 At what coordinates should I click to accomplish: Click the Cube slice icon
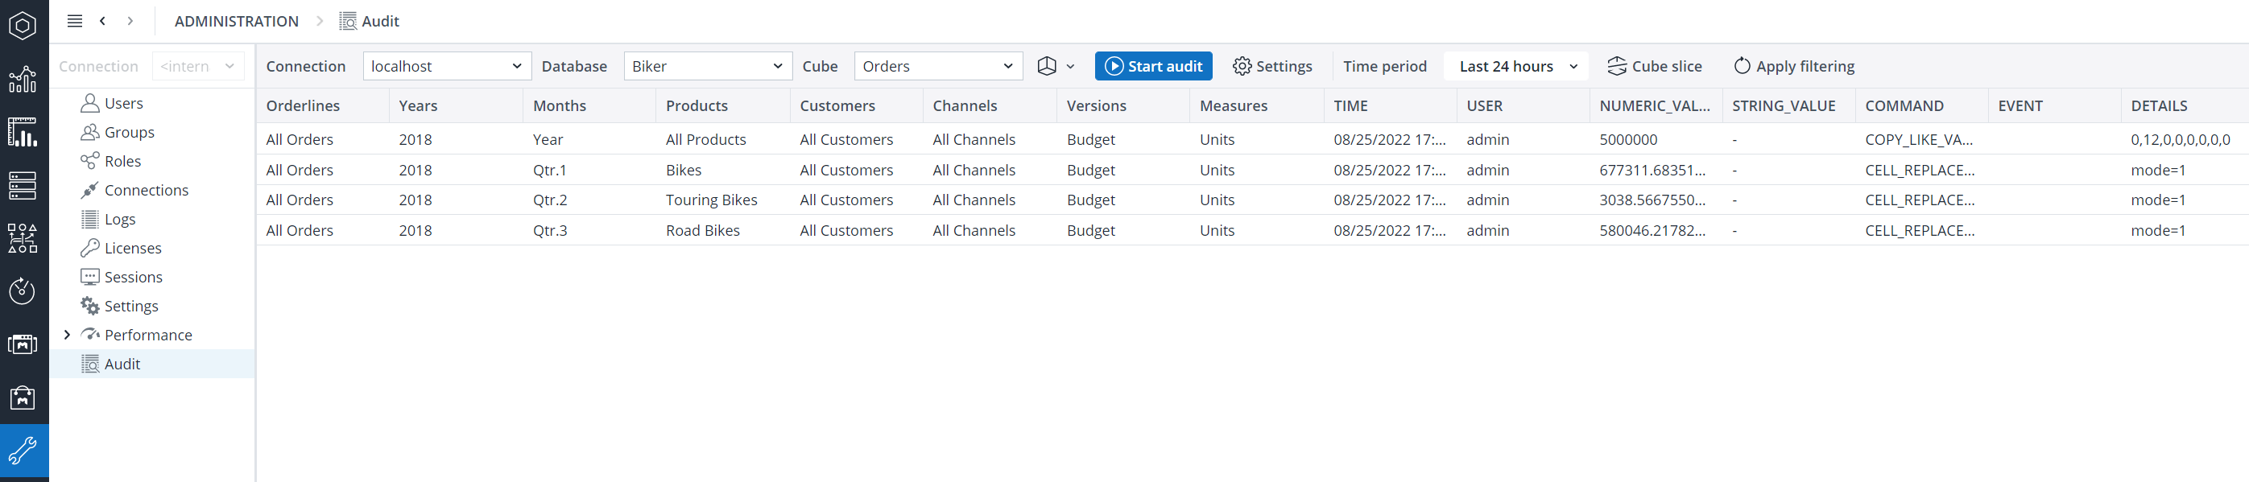1617,66
